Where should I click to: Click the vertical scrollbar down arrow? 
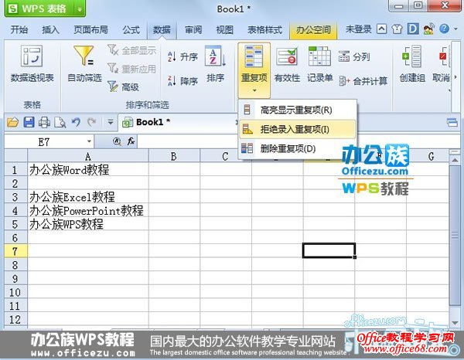[455, 323]
